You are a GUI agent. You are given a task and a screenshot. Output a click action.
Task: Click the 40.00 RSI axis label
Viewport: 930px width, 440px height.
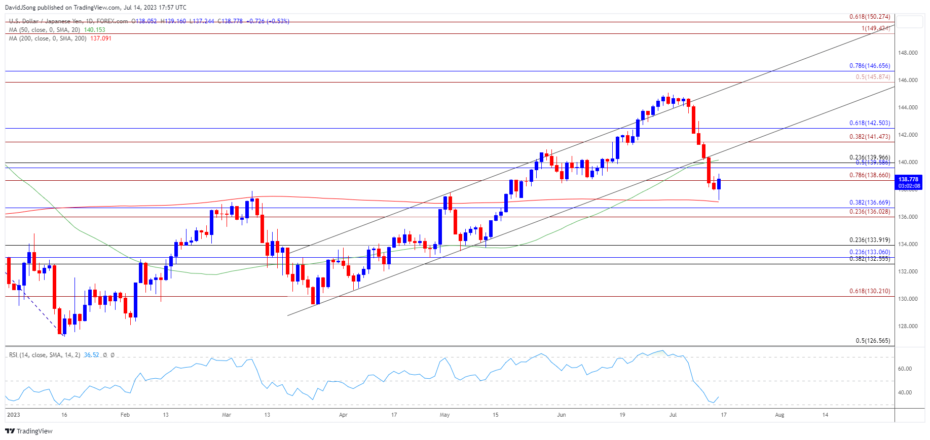[x=905, y=392]
